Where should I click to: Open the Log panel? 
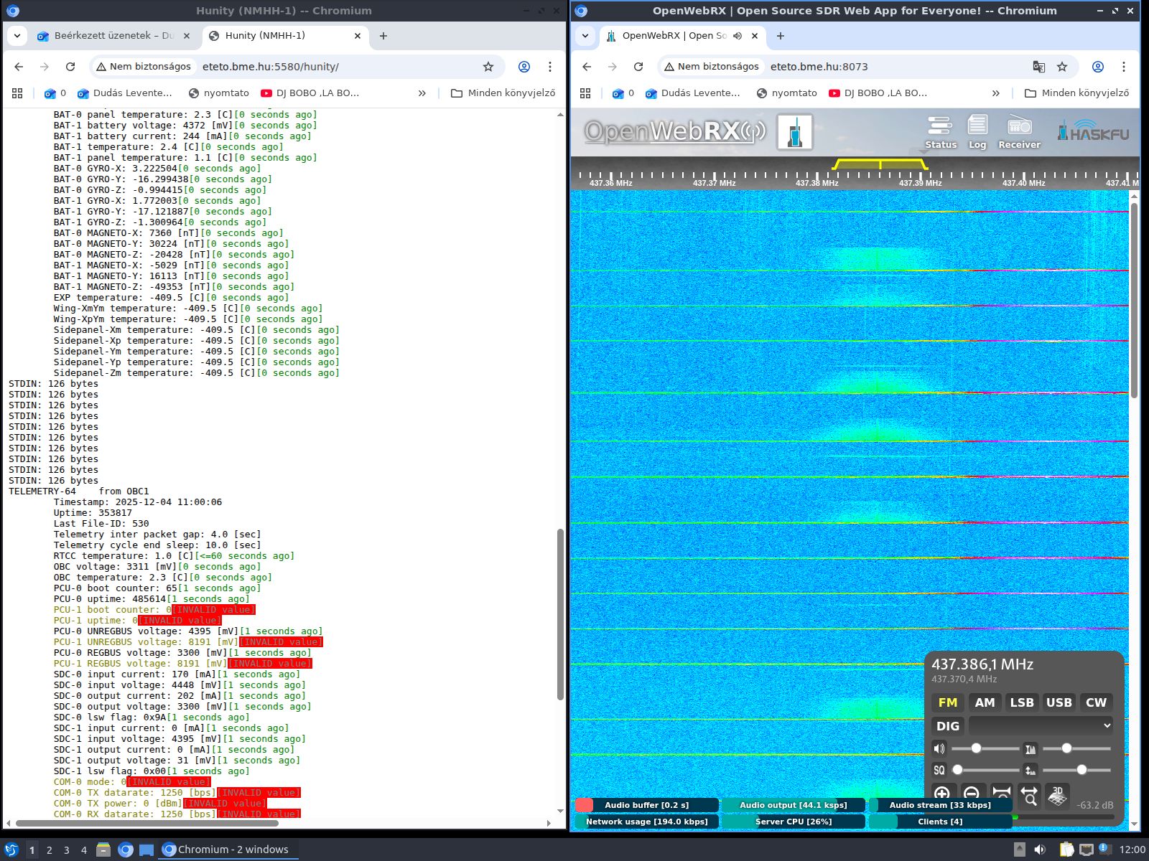coord(977,132)
